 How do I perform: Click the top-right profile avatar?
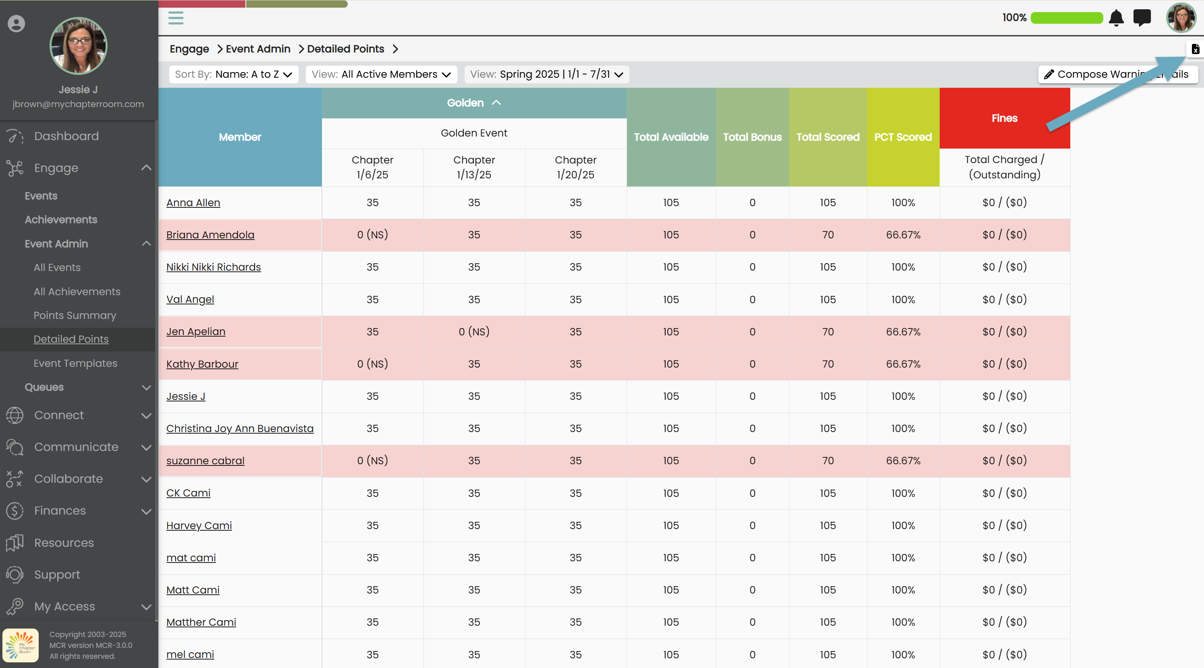(x=1181, y=18)
